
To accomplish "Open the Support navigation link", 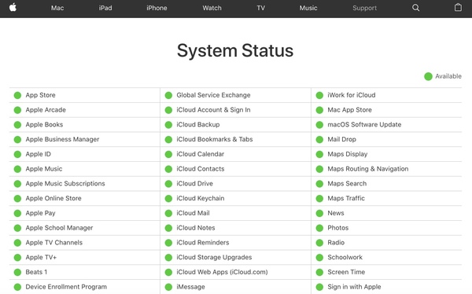I will [x=364, y=8].
